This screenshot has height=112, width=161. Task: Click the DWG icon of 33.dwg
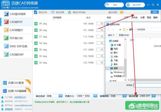tap(36, 63)
